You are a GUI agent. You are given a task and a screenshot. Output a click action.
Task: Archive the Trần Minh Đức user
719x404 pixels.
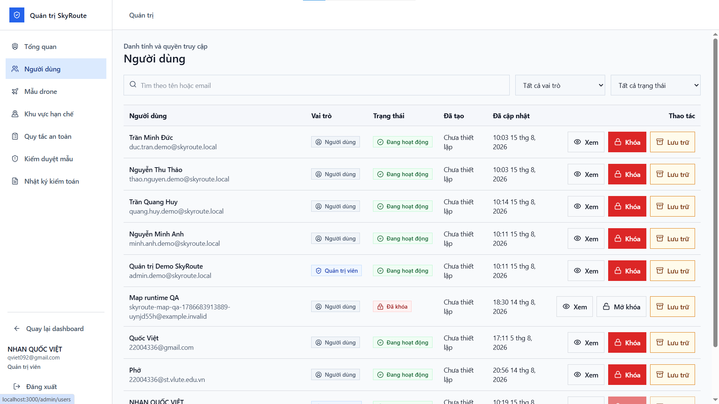pyautogui.click(x=672, y=142)
